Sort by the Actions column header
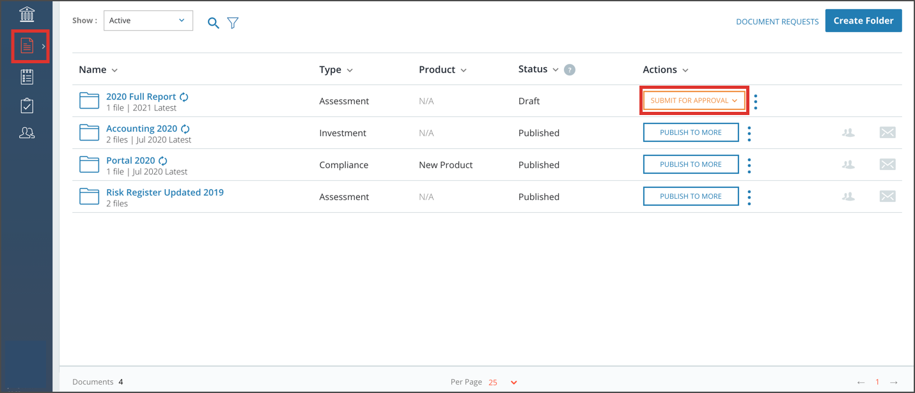This screenshot has height=393, width=915. 666,70
